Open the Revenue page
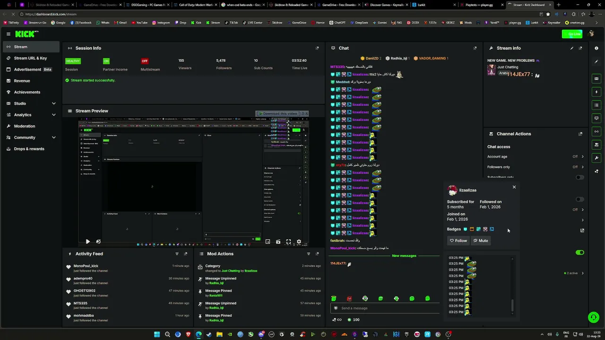 coord(31,81)
